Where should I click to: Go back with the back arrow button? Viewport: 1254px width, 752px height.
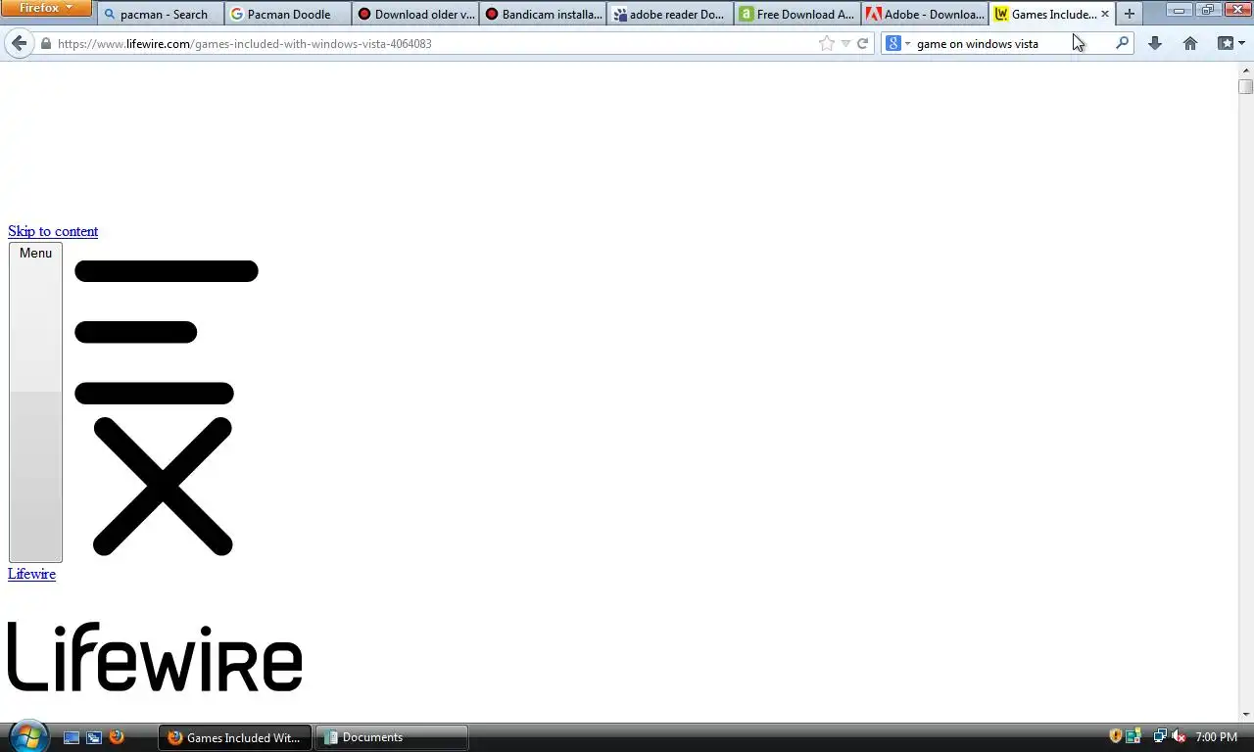coord(19,43)
